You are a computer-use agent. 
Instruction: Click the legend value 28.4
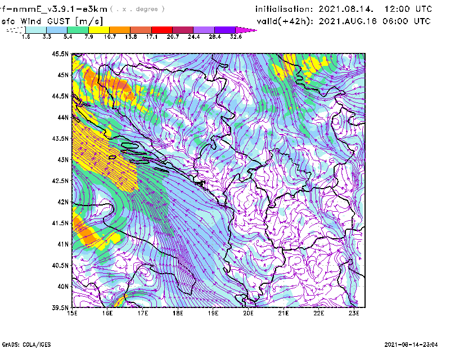click(215, 37)
